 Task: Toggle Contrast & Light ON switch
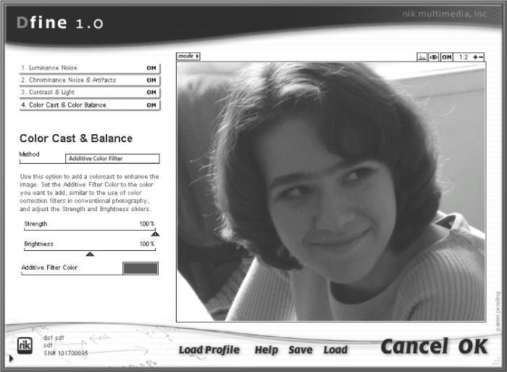pyautogui.click(x=151, y=92)
